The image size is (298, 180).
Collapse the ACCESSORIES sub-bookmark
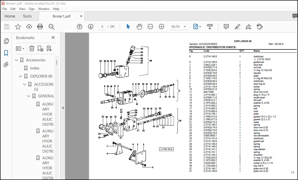25,84
